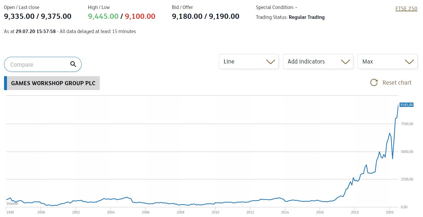Click the 5000,00 price axis label
The image size is (423, 217).
coord(407,152)
